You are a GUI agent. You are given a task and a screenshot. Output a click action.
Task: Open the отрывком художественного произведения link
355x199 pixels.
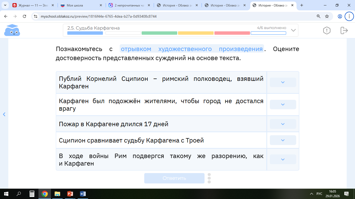click(x=192, y=49)
